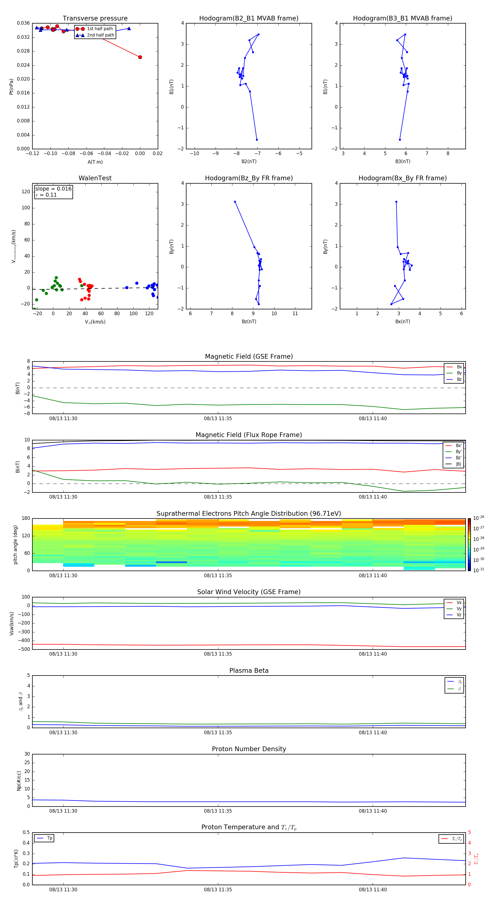Click Bz in the GSE magnetic field legend
Viewport: 498px width, 914px height.
454,380
